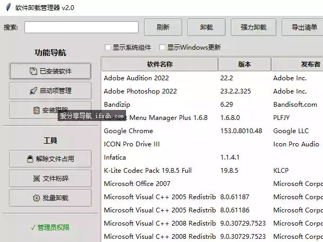Click version cell 6.29

227,105
